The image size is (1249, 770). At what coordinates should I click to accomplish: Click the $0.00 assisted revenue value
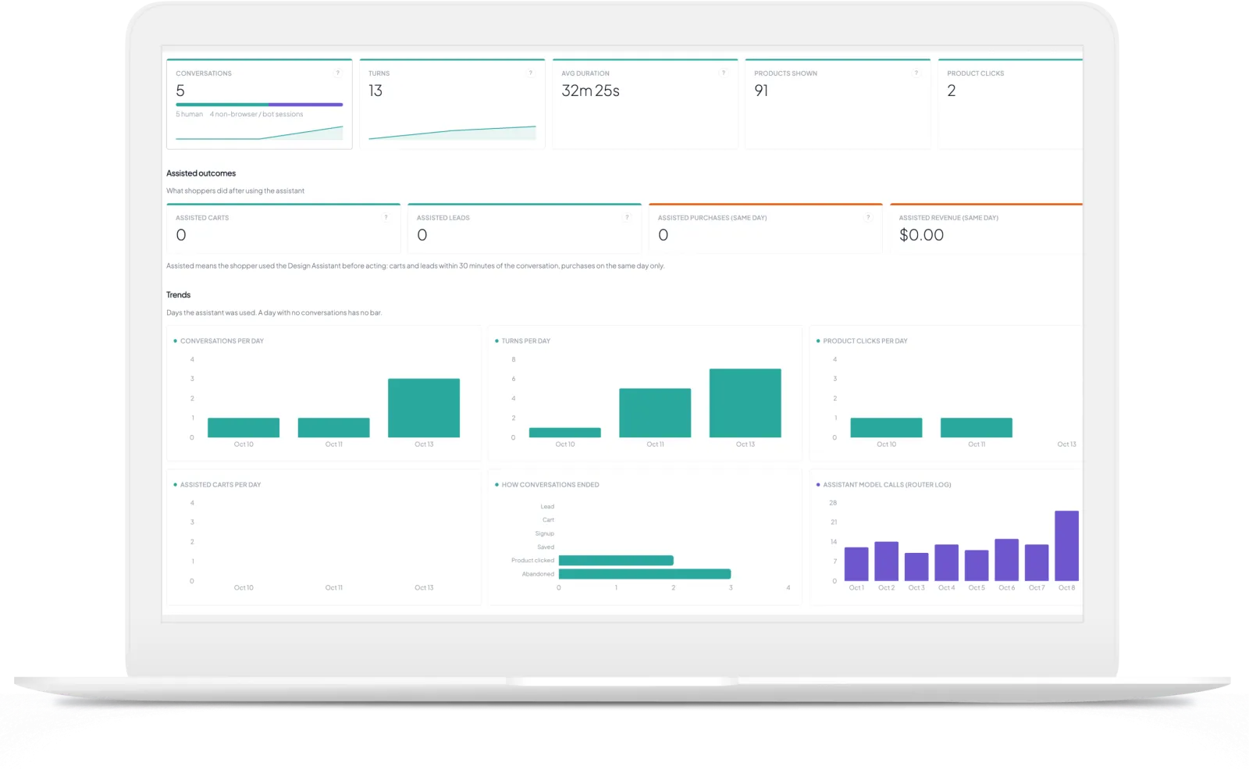pyautogui.click(x=921, y=235)
